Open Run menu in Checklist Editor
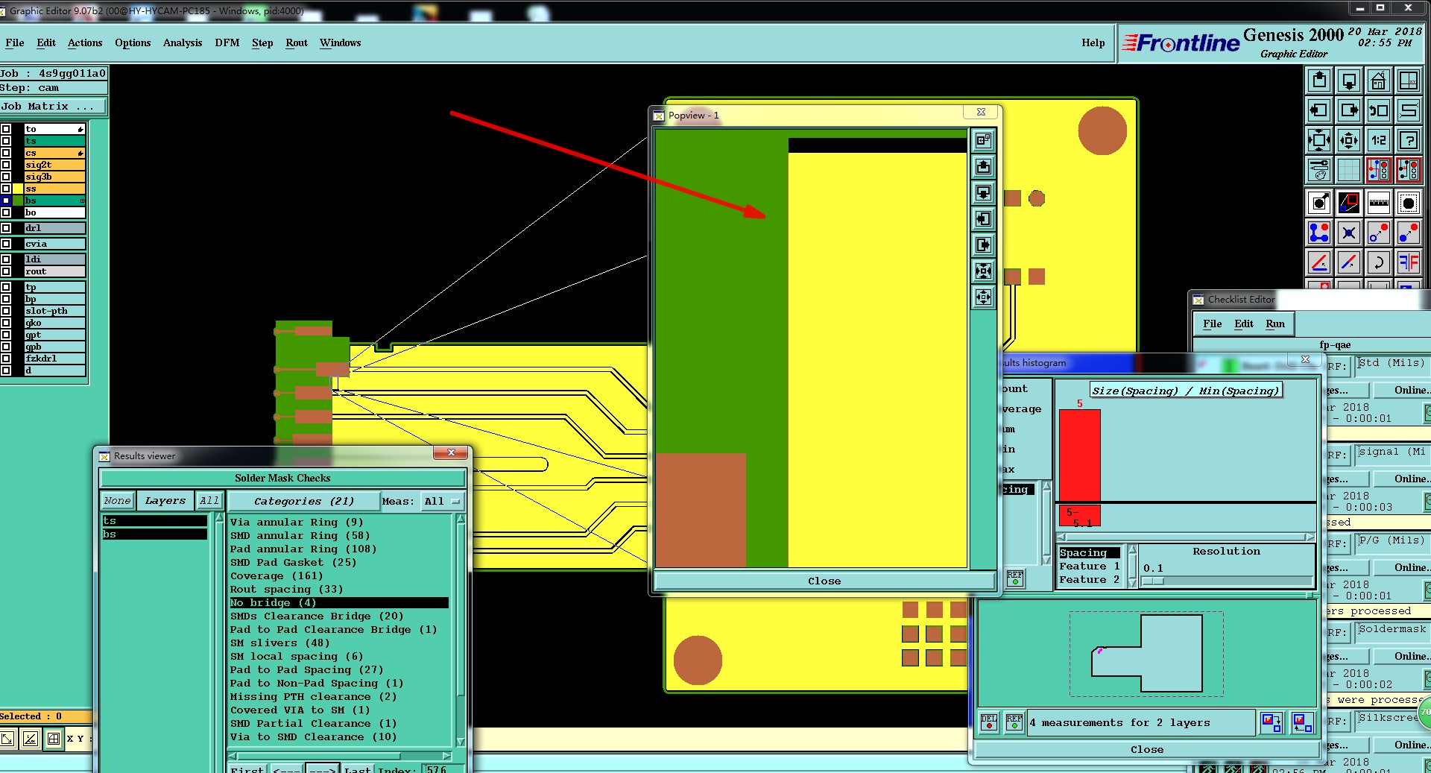Screen dimensions: 1431x773 [x=1275, y=324]
